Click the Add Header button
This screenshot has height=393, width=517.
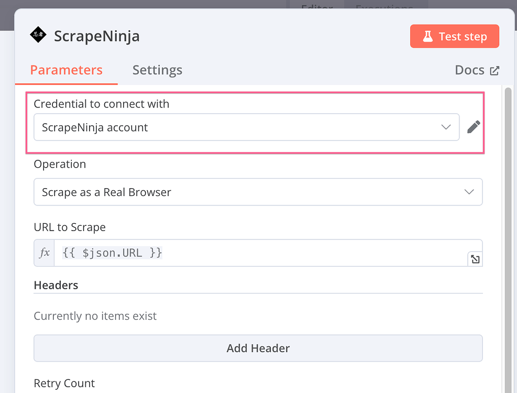click(258, 348)
